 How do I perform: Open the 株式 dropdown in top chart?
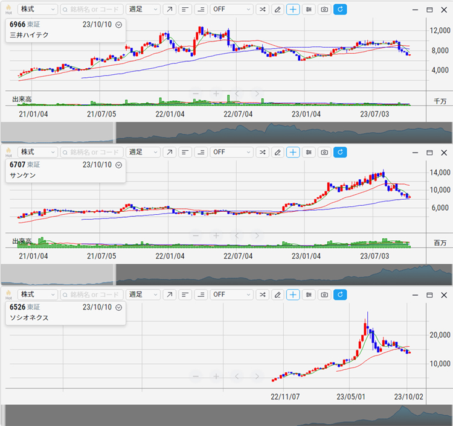click(x=37, y=10)
